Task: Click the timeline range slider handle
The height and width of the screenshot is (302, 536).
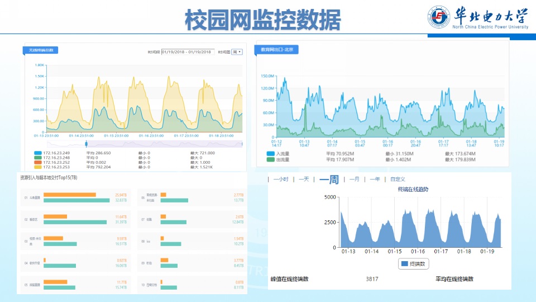Action: (x=87, y=144)
